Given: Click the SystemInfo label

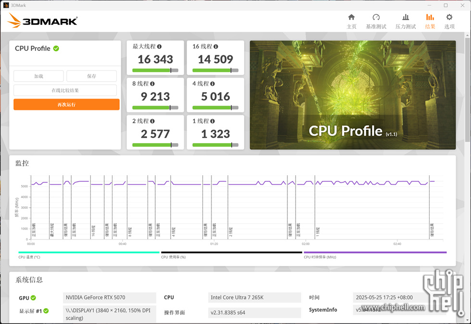Looking at the screenshot, I should click(x=323, y=310).
